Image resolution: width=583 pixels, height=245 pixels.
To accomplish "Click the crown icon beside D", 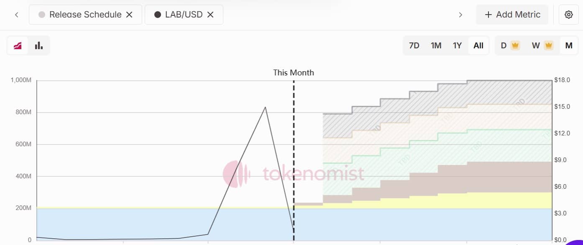I will [x=515, y=45].
